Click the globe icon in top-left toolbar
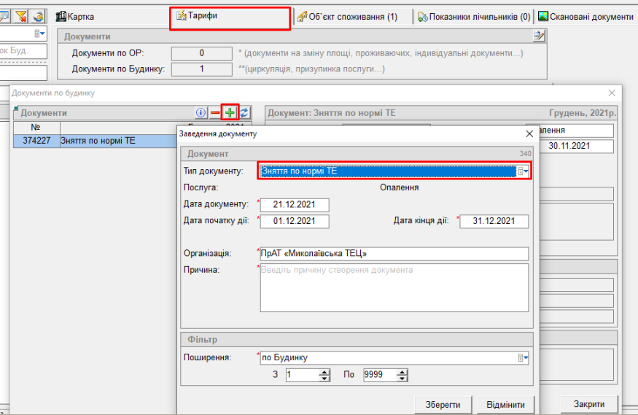This screenshot has height=415, width=638. pos(38,16)
